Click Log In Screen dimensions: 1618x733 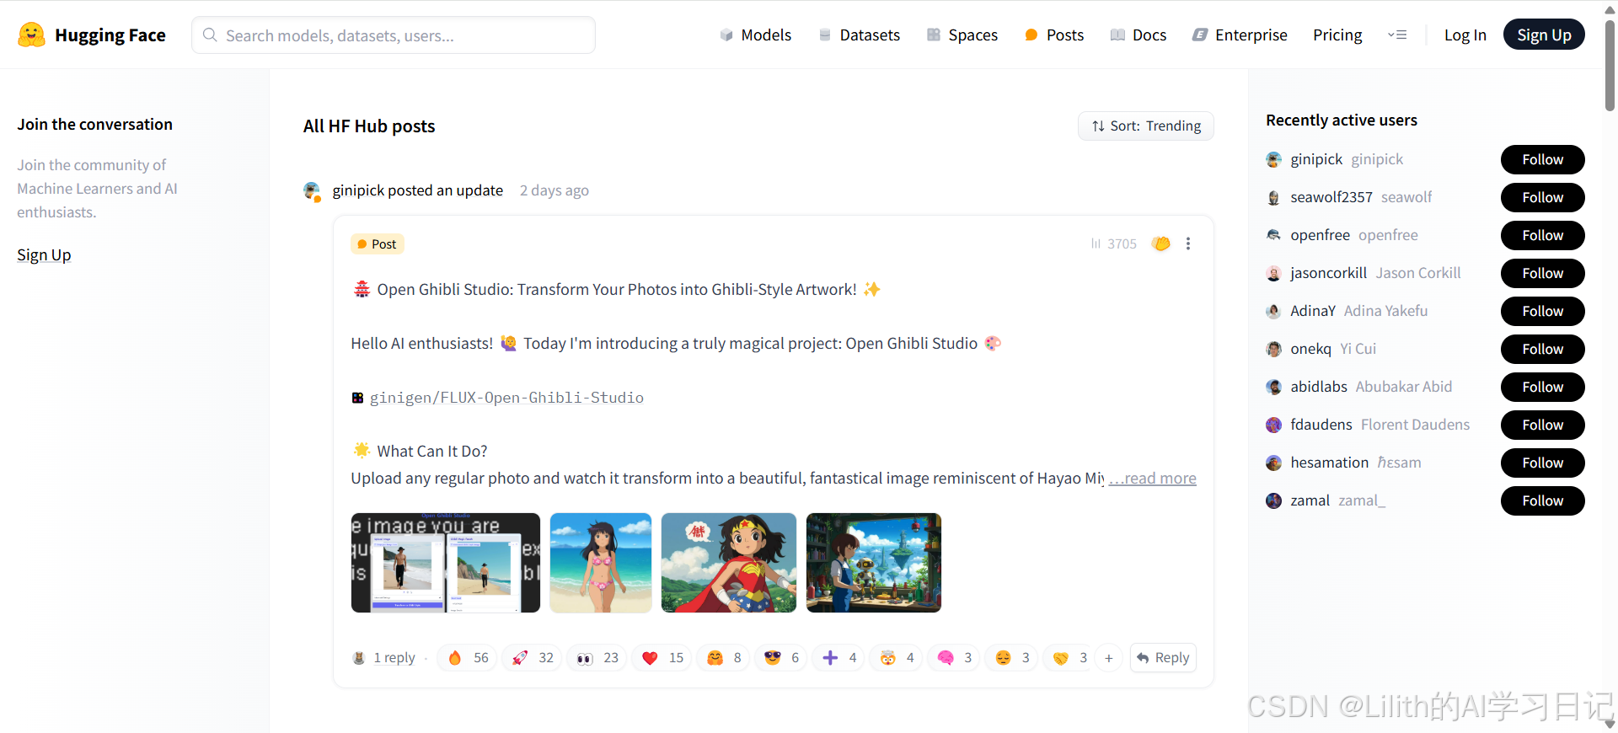pyautogui.click(x=1465, y=35)
